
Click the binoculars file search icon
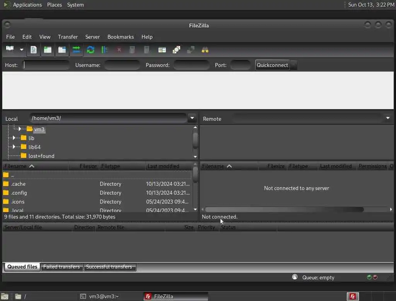(x=205, y=50)
